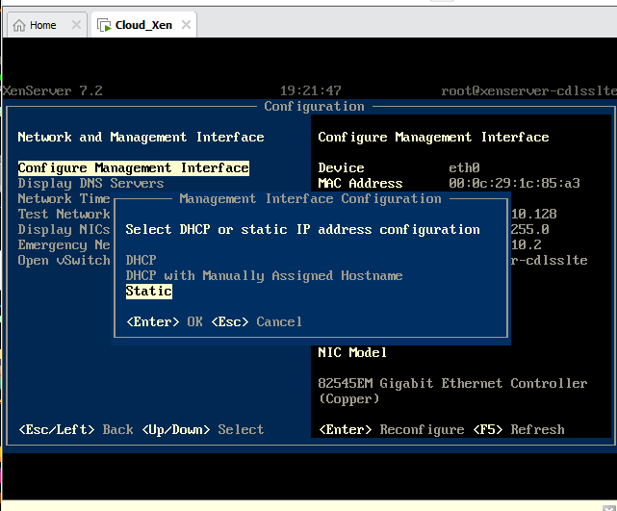Click the eth0 device value
The image size is (617, 511).
pos(464,168)
